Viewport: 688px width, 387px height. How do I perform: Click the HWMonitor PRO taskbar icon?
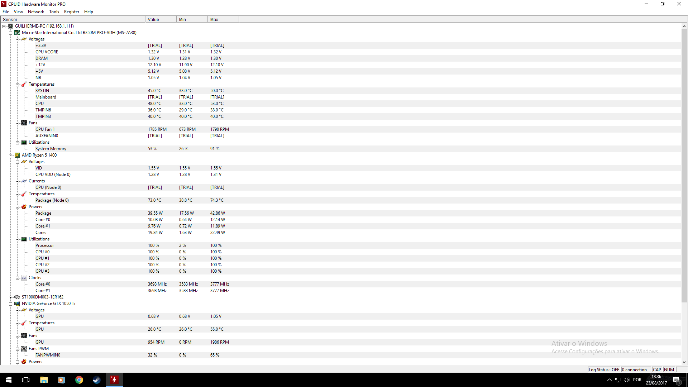click(x=114, y=380)
